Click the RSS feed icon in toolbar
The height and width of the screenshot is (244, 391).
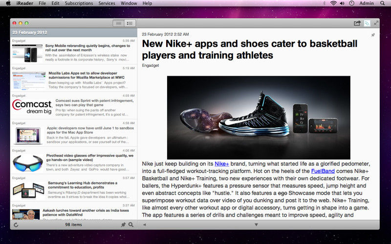(367, 23)
